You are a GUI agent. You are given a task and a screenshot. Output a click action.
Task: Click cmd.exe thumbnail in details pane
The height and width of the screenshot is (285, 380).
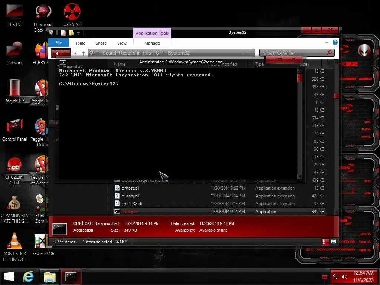(60, 228)
